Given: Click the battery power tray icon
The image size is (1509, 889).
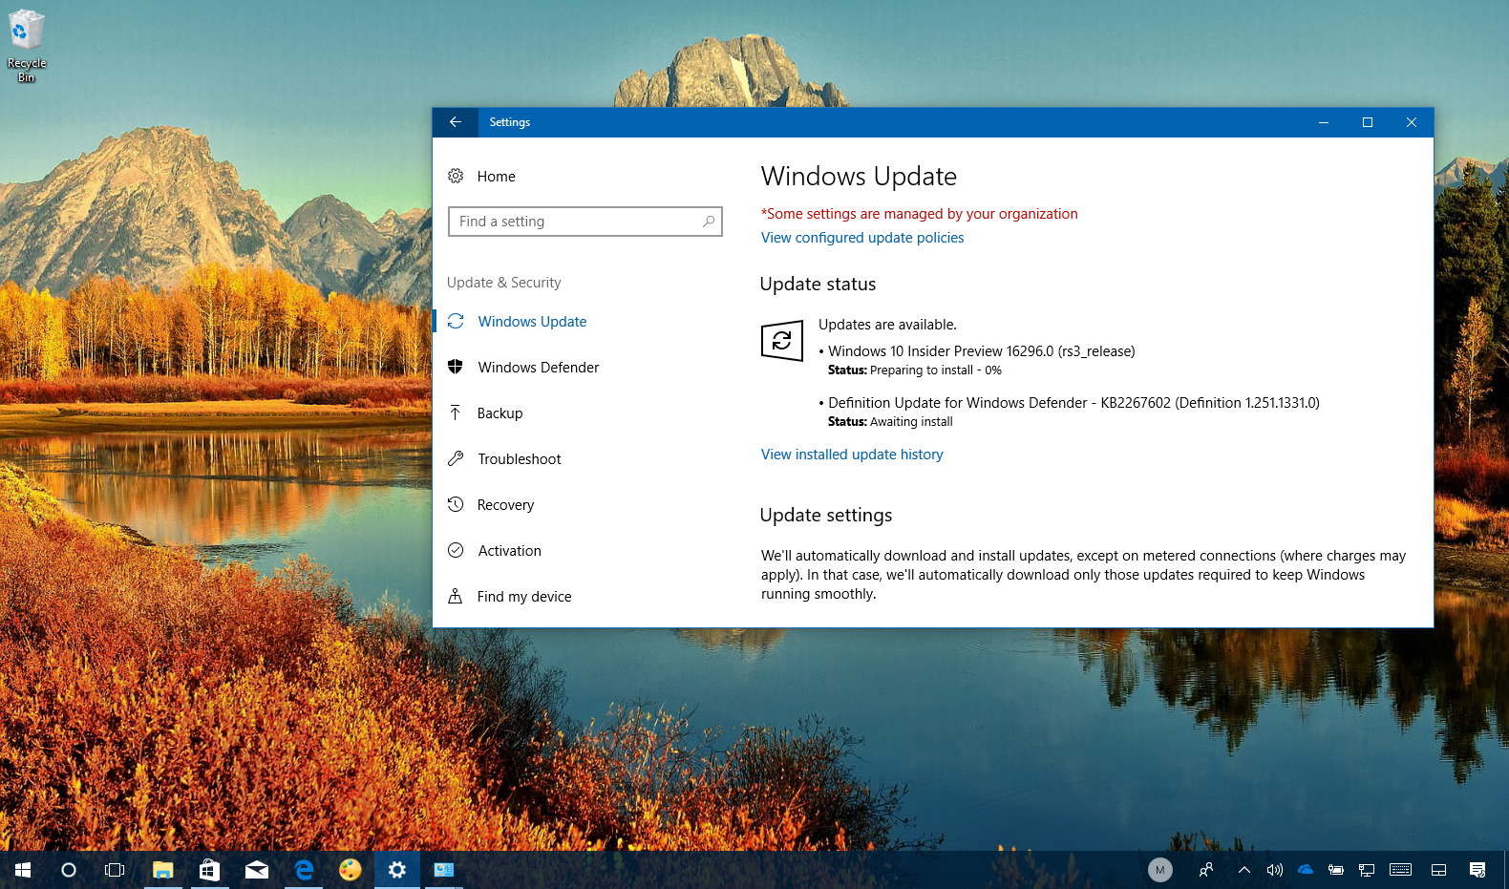Looking at the screenshot, I should point(1336,870).
